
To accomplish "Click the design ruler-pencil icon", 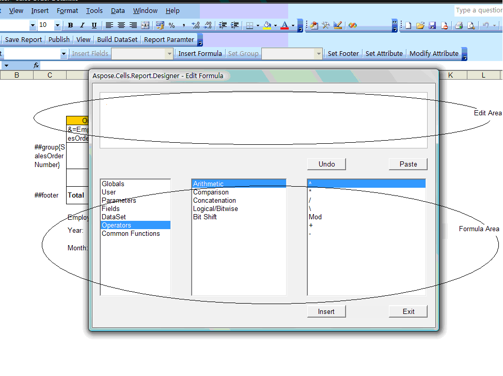I will click(x=337, y=25).
